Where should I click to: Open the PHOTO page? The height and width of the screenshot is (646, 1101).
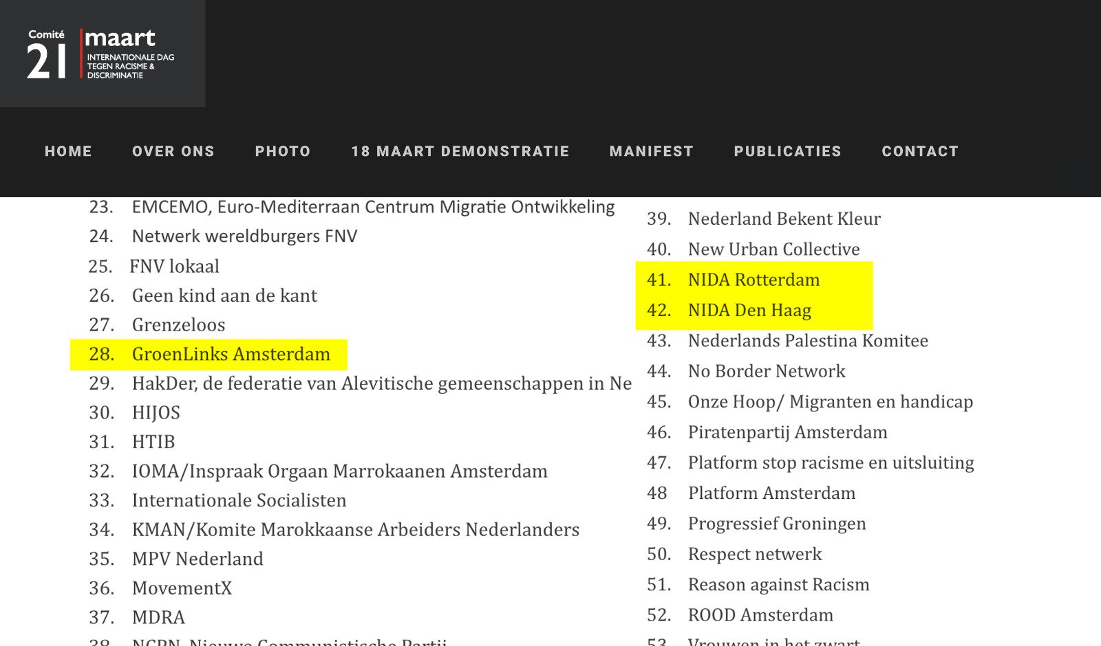click(x=283, y=151)
